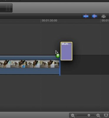This screenshot has width=109, height=118.
Task: Click the frame with blue object
Action: point(18,64)
